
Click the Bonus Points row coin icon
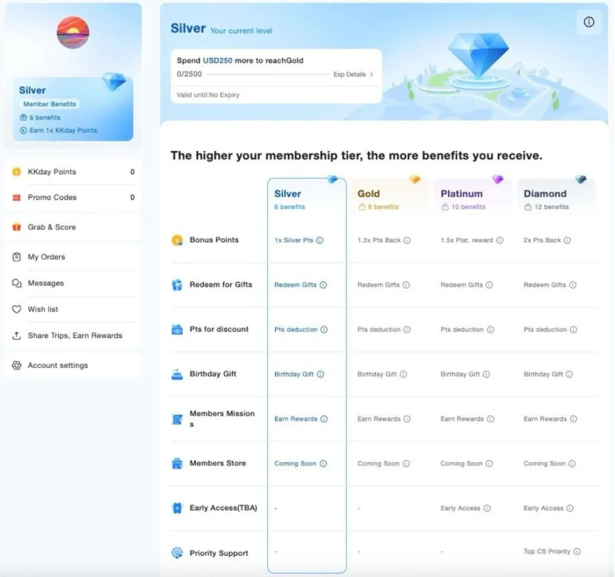click(177, 240)
